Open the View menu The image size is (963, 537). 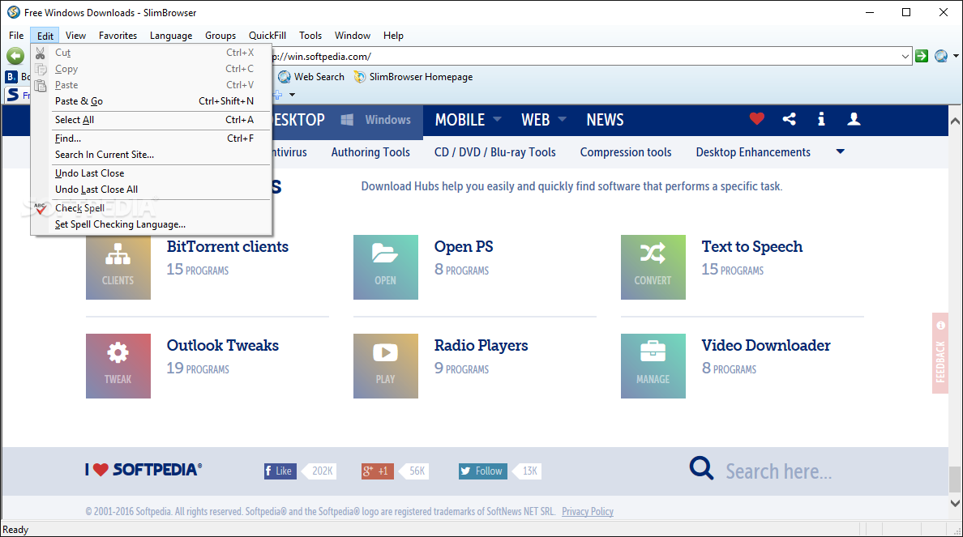(x=75, y=36)
